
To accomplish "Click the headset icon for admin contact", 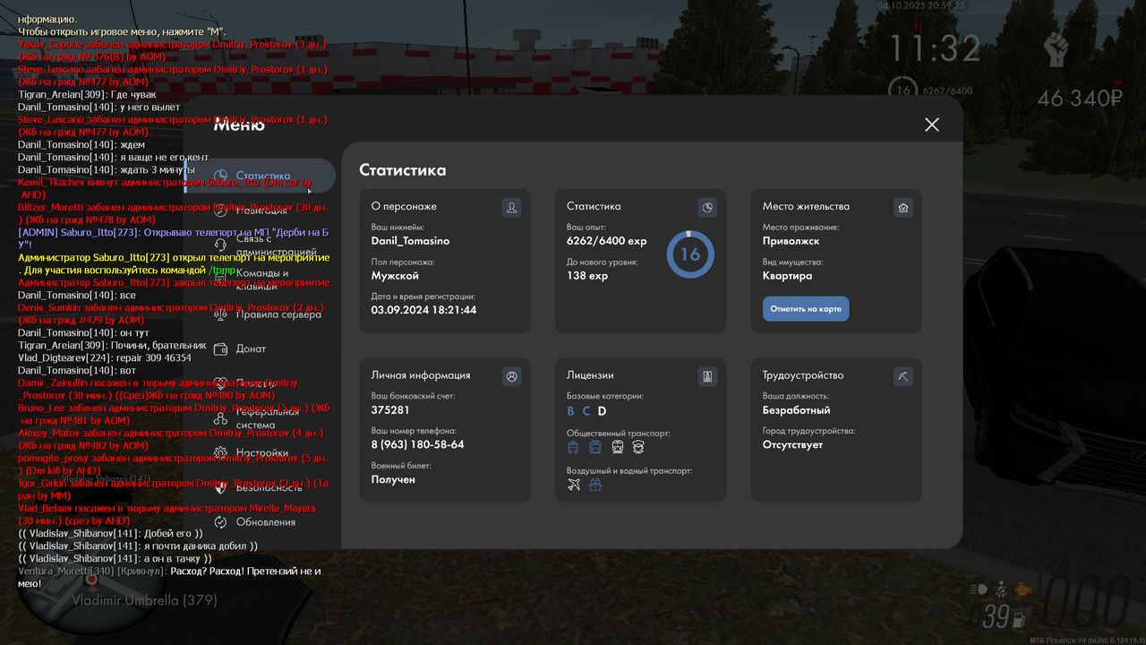I will point(221,245).
